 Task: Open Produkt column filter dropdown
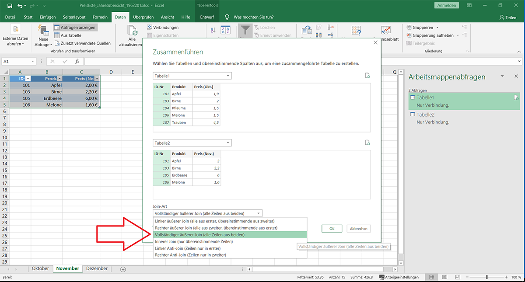(x=59, y=78)
